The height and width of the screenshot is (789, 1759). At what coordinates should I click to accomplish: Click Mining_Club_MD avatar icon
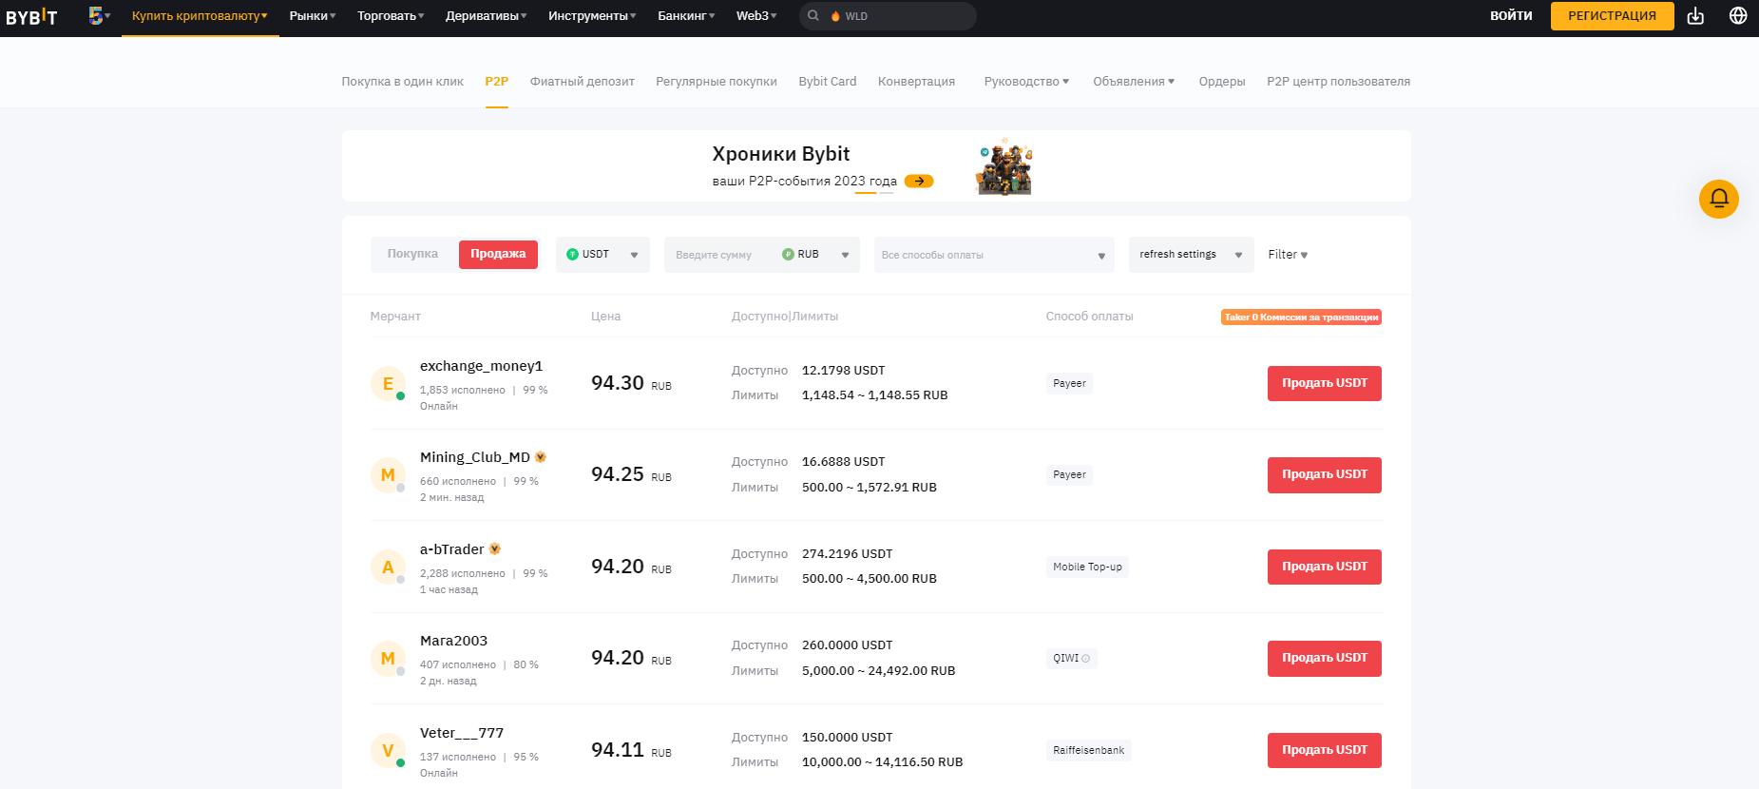pos(388,474)
